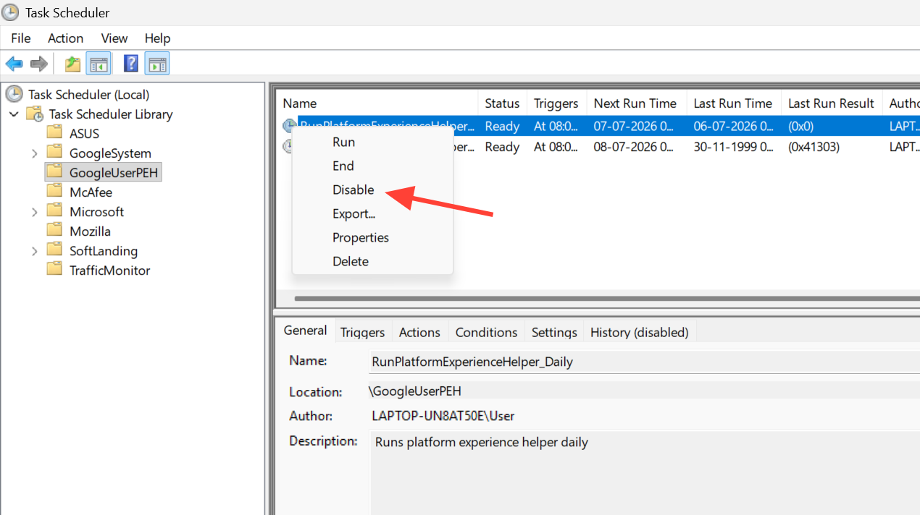920x515 pixels.
Task: Sort by the Last Run Time column header
Action: 733,103
